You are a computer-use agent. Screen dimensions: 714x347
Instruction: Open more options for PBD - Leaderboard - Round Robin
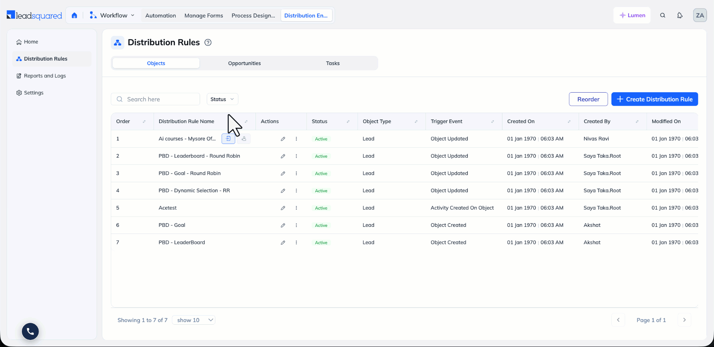pos(296,156)
